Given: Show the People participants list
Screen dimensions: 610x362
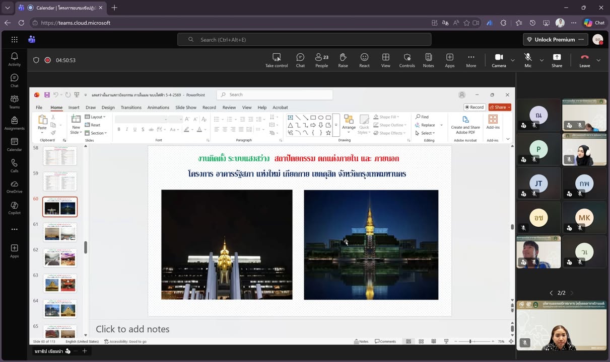Looking at the screenshot, I should (x=321, y=60).
